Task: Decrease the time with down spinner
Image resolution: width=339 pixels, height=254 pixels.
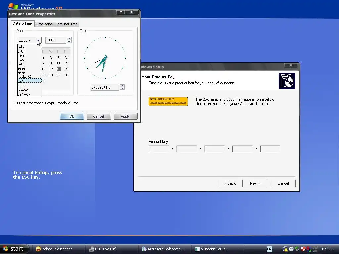Action: 122,88
